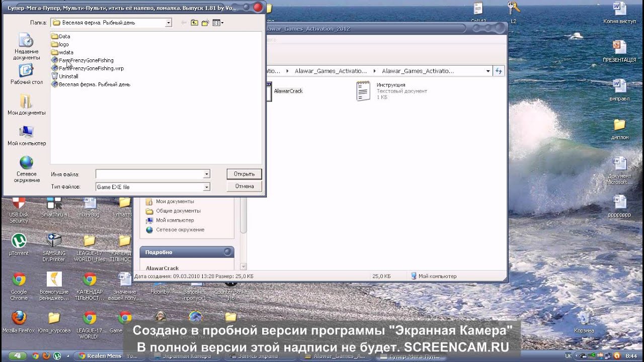This screenshot has height=362, width=644.
Task: Expand the Имя файла dropdown arrow
Action: [x=206, y=174]
